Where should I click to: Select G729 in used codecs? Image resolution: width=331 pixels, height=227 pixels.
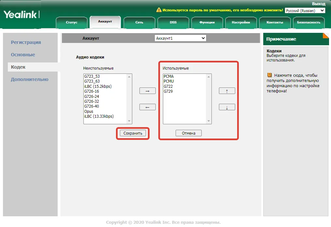click(x=184, y=91)
